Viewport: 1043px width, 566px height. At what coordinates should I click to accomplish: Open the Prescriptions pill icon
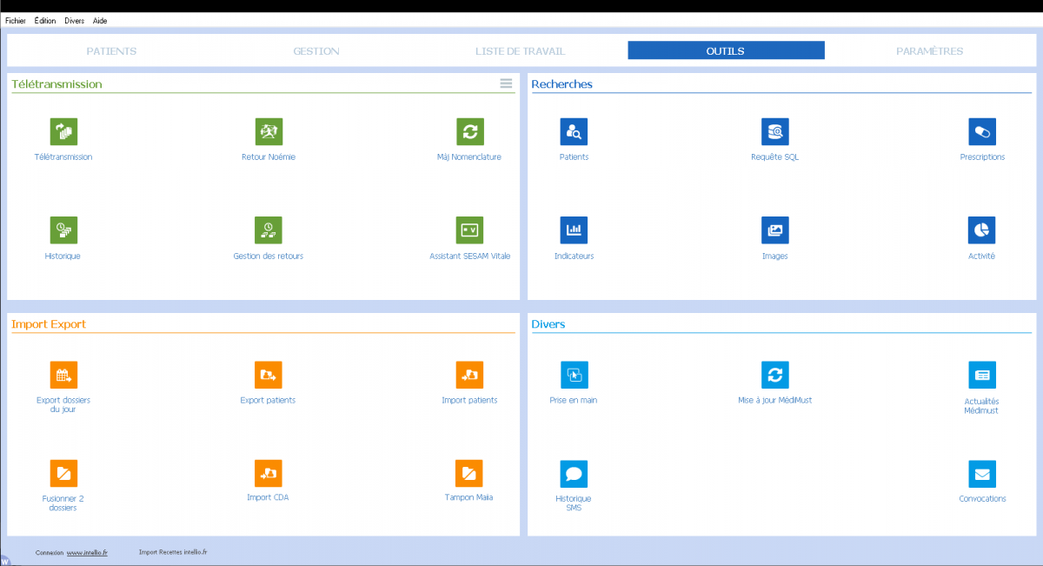pyautogui.click(x=982, y=131)
